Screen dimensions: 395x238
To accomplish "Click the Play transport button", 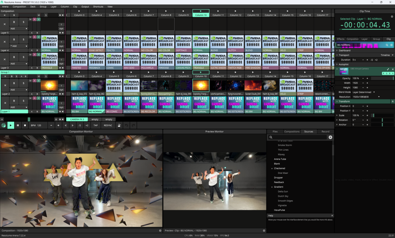I will pyautogui.click(x=11, y=125).
